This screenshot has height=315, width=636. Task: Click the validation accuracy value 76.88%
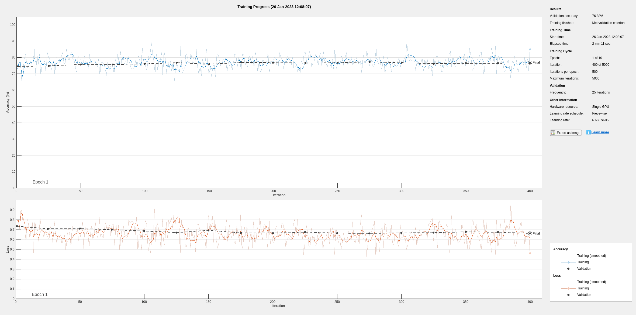tap(597, 16)
